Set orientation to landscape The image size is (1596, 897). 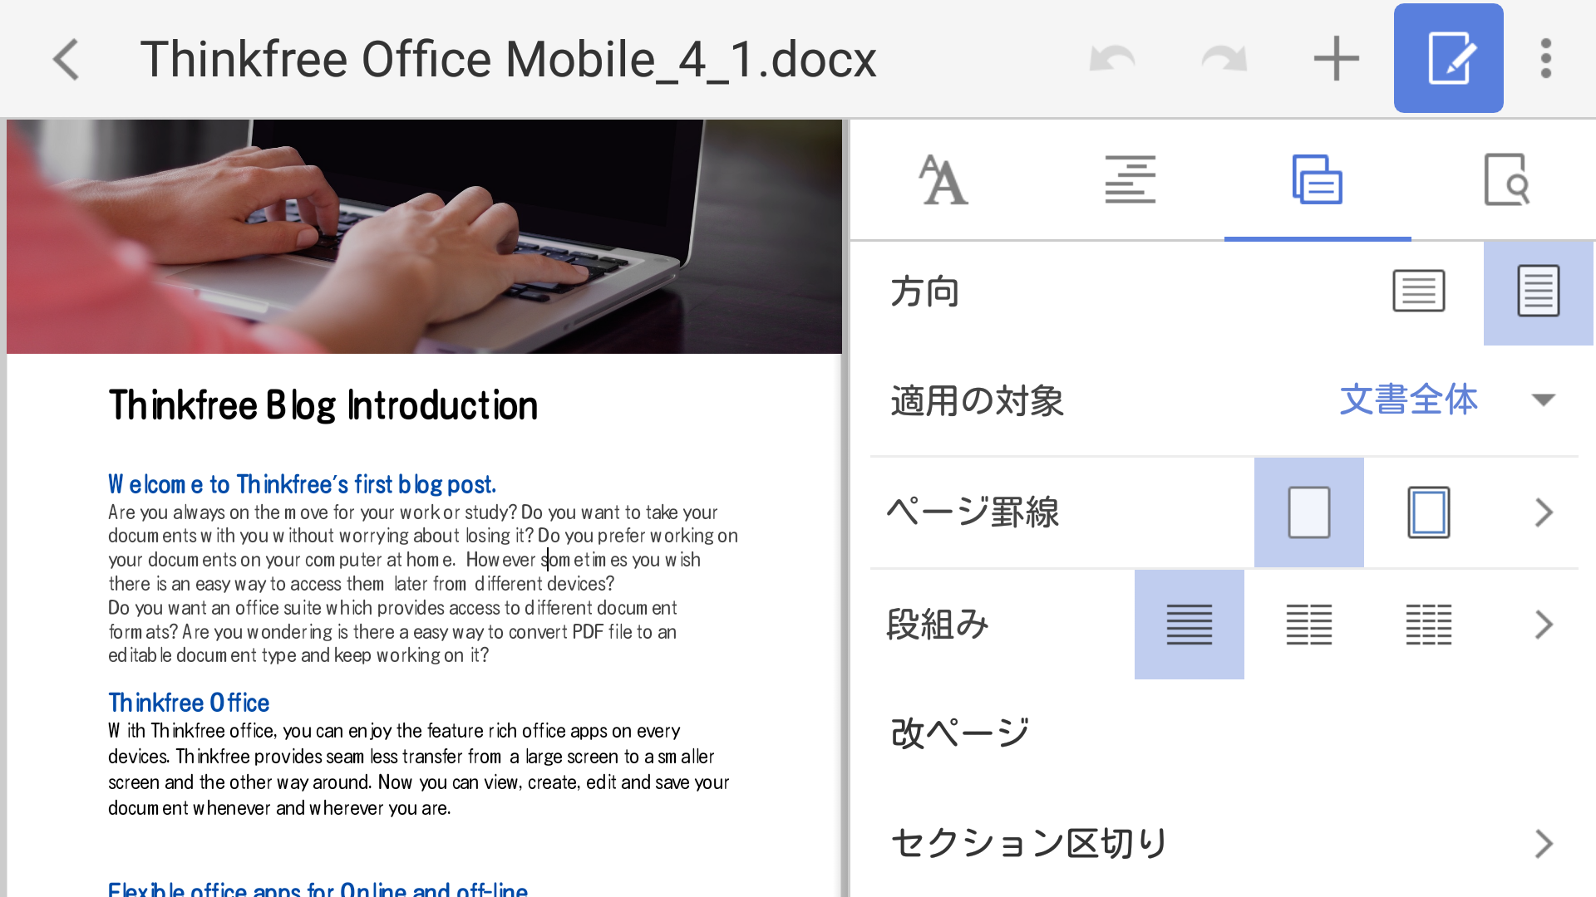(1419, 292)
